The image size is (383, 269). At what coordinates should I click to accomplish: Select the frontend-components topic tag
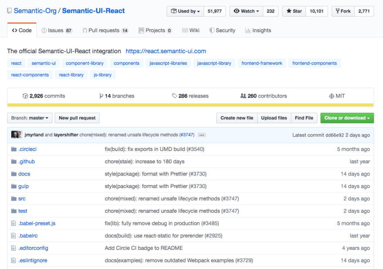coord(315,63)
